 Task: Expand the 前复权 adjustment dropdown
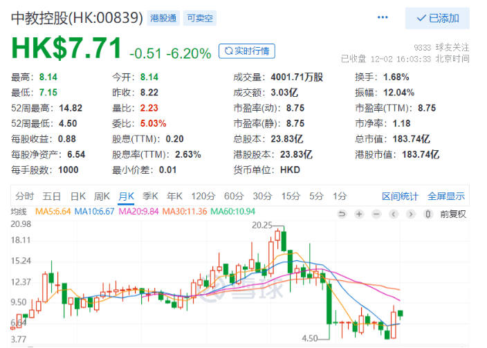453,214
